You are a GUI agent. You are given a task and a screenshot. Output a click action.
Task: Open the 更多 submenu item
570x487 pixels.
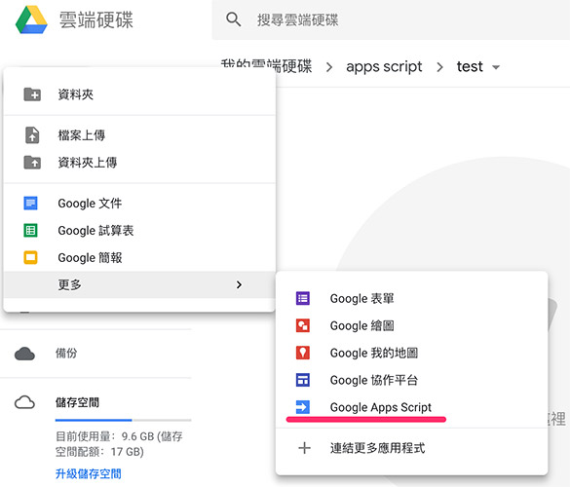[x=139, y=284]
